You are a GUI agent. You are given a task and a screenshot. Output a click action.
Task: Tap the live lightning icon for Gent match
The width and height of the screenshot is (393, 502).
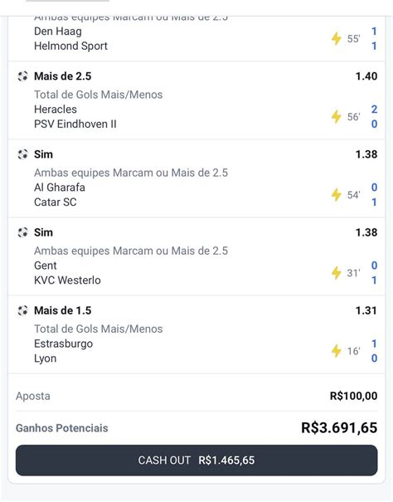click(x=336, y=273)
